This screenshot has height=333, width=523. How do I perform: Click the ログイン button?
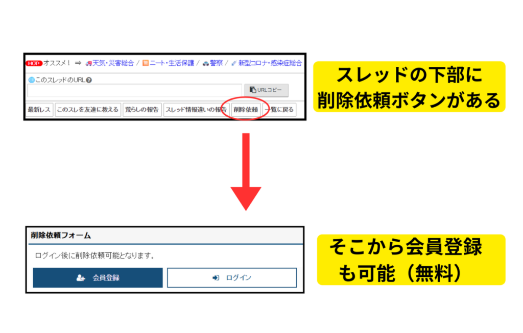point(232,278)
